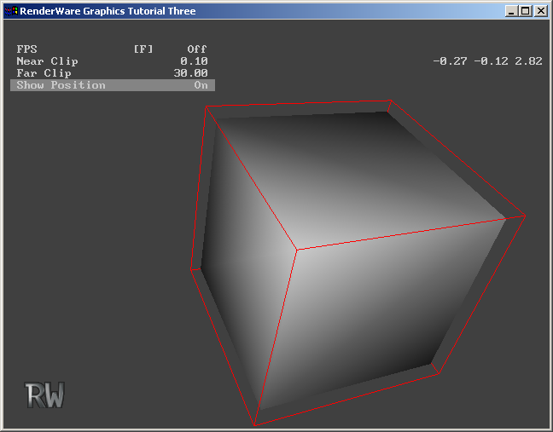Select the Near Clip menu entry
553x432 pixels.
47,61
